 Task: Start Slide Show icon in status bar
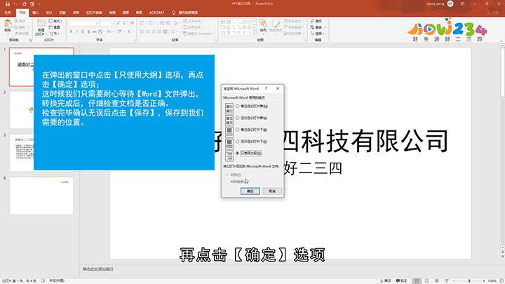(447, 280)
